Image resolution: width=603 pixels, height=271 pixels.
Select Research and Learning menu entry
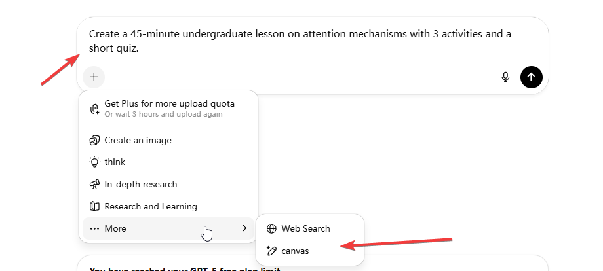(151, 206)
